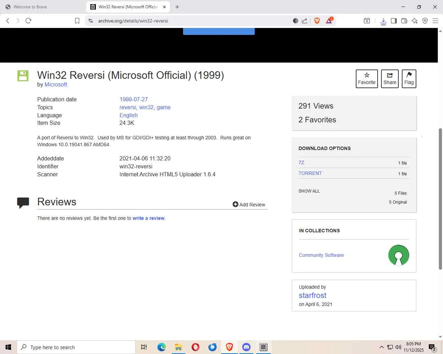Viewport: 443px width, 354px height.
Task: Click the 2 Favorites text
Action: (x=317, y=120)
